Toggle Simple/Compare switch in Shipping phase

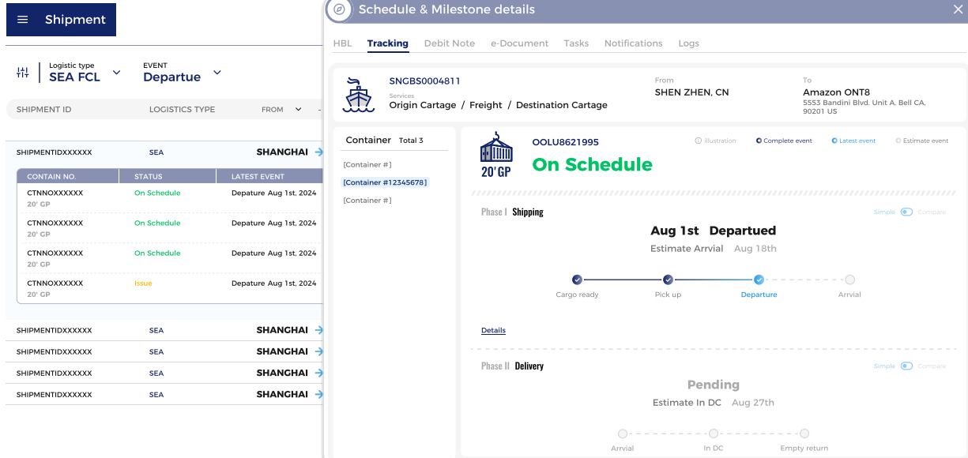click(x=906, y=212)
